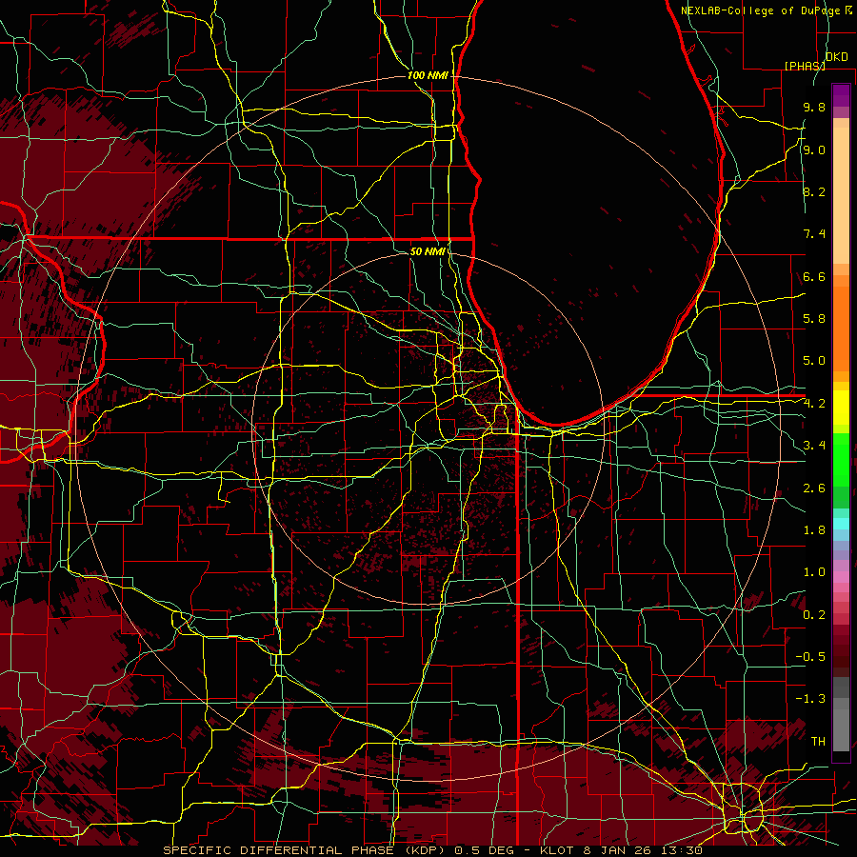Screen dimensions: 857x857
Task: Click the bright green color bar segment
Action: tap(841, 460)
